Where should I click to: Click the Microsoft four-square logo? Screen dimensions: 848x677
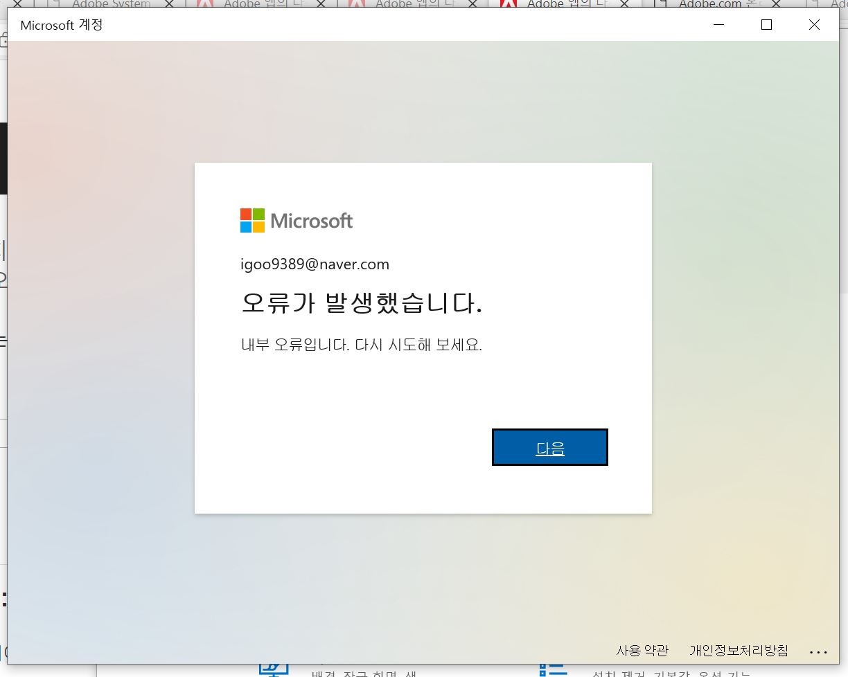(253, 220)
